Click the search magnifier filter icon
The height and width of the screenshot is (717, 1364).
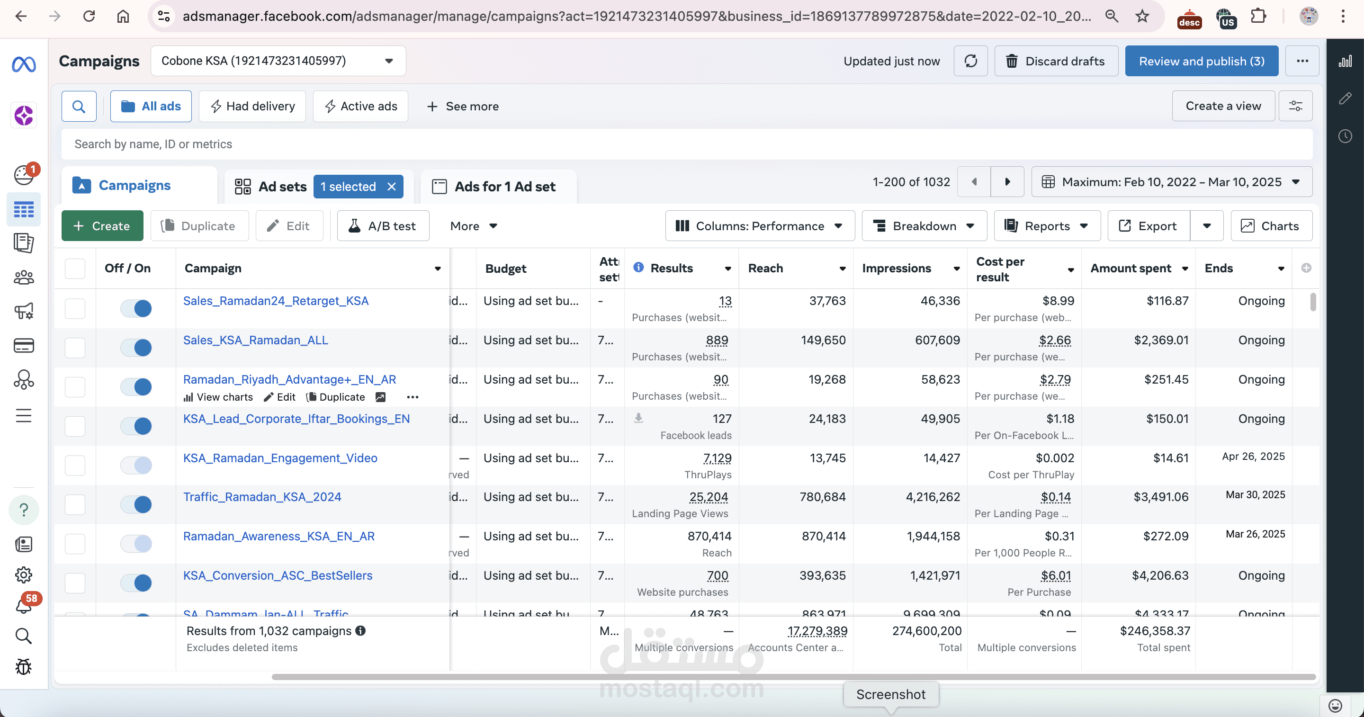click(79, 107)
